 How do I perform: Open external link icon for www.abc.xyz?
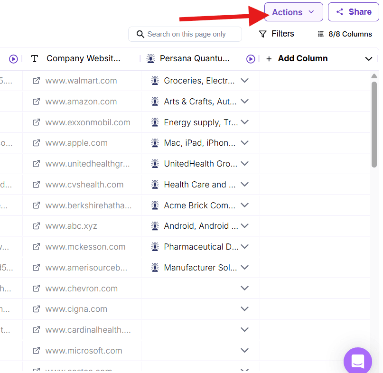click(x=36, y=226)
